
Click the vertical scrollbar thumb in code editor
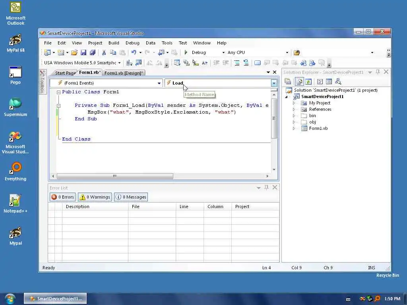pos(274,118)
